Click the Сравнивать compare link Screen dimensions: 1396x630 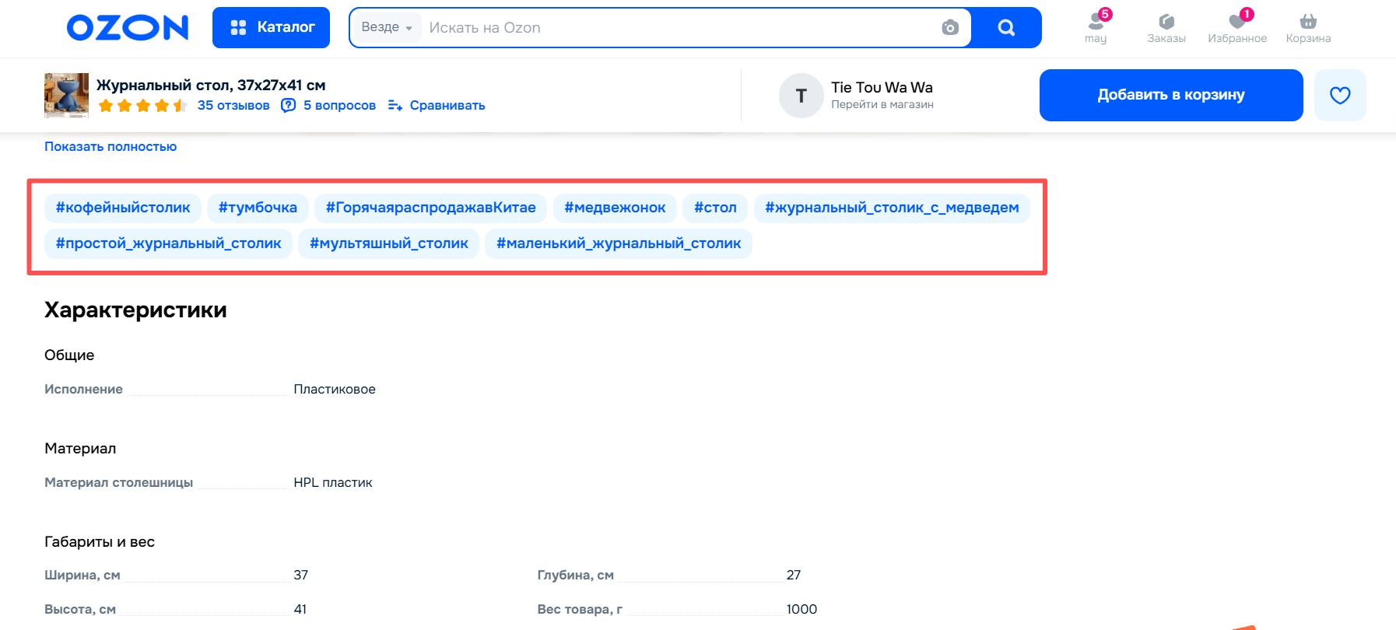pos(437,105)
